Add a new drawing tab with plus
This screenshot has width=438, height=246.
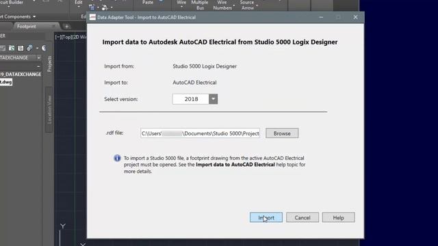(66, 27)
